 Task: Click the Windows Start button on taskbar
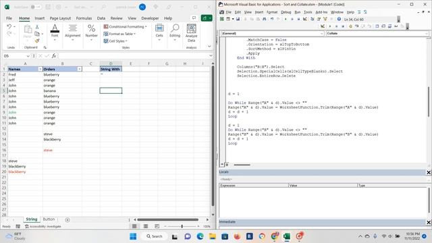133,236
